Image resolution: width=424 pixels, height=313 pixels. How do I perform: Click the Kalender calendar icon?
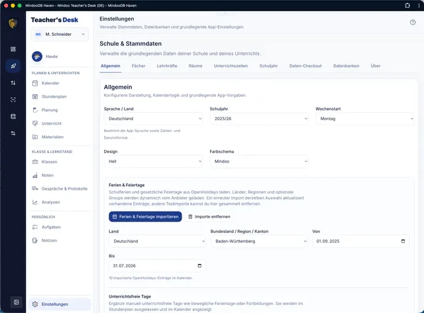coord(35,83)
